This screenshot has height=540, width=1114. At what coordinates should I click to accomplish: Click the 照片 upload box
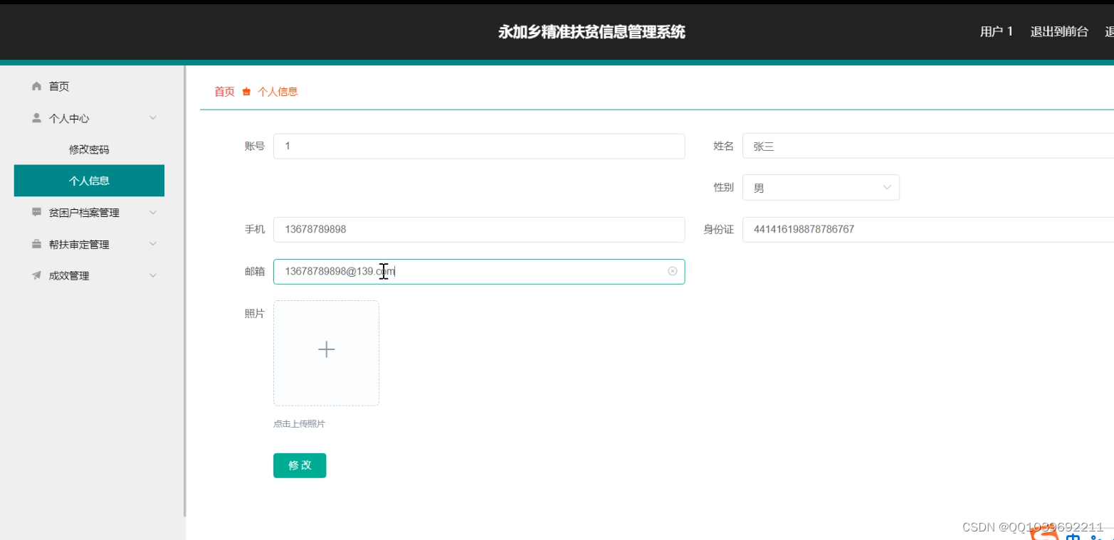326,353
